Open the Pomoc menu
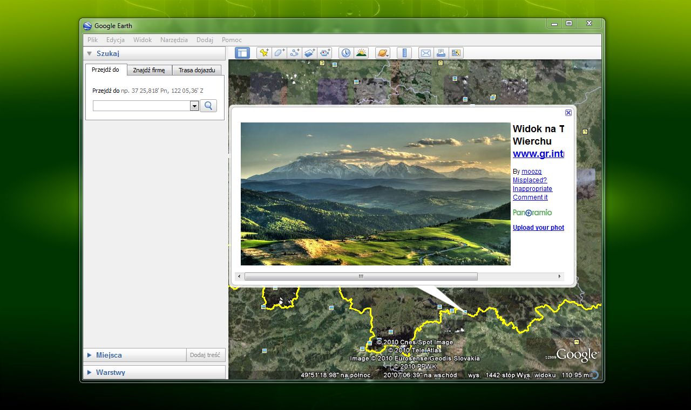 click(232, 40)
